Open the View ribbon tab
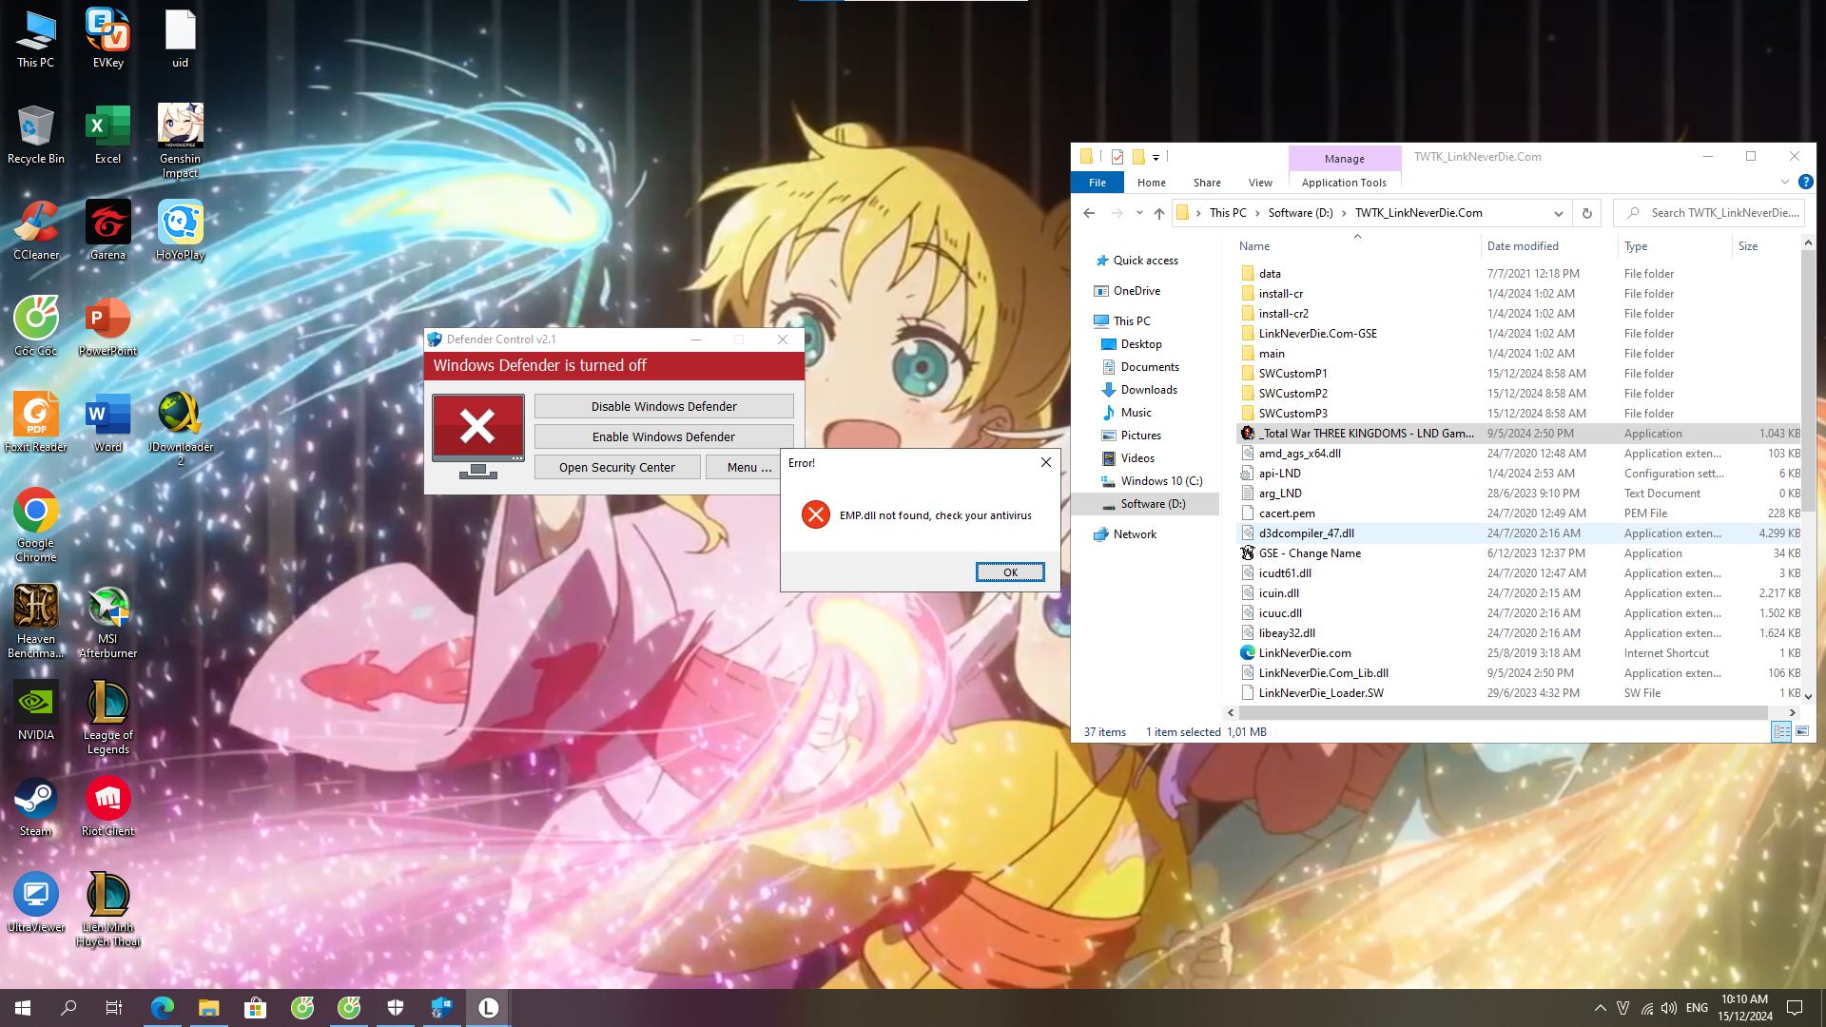Screen dimensions: 1826x1027 pyautogui.click(x=1259, y=183)
